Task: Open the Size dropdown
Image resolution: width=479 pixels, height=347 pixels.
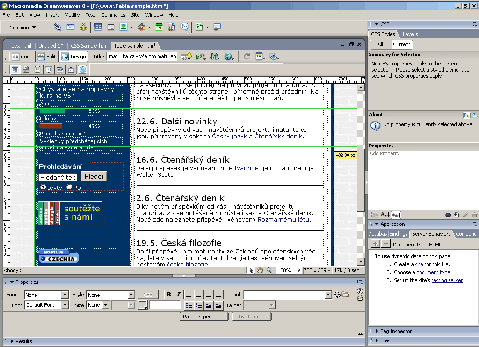Action: point(106,305)
